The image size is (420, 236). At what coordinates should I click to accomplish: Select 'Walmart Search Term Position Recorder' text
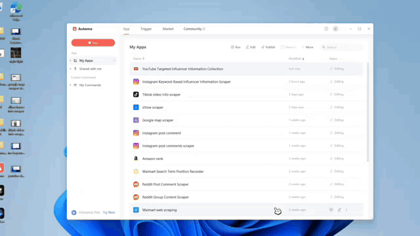coord(173,172)
